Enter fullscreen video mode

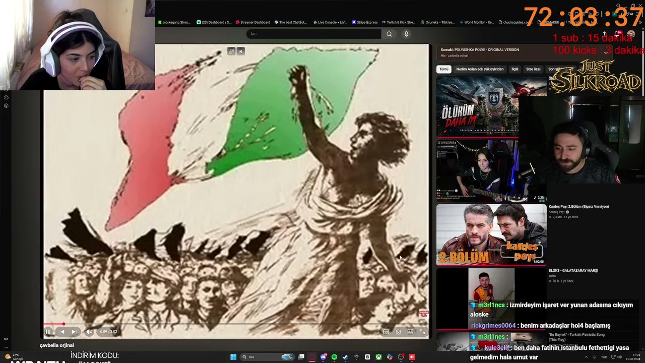pos(422,331)
